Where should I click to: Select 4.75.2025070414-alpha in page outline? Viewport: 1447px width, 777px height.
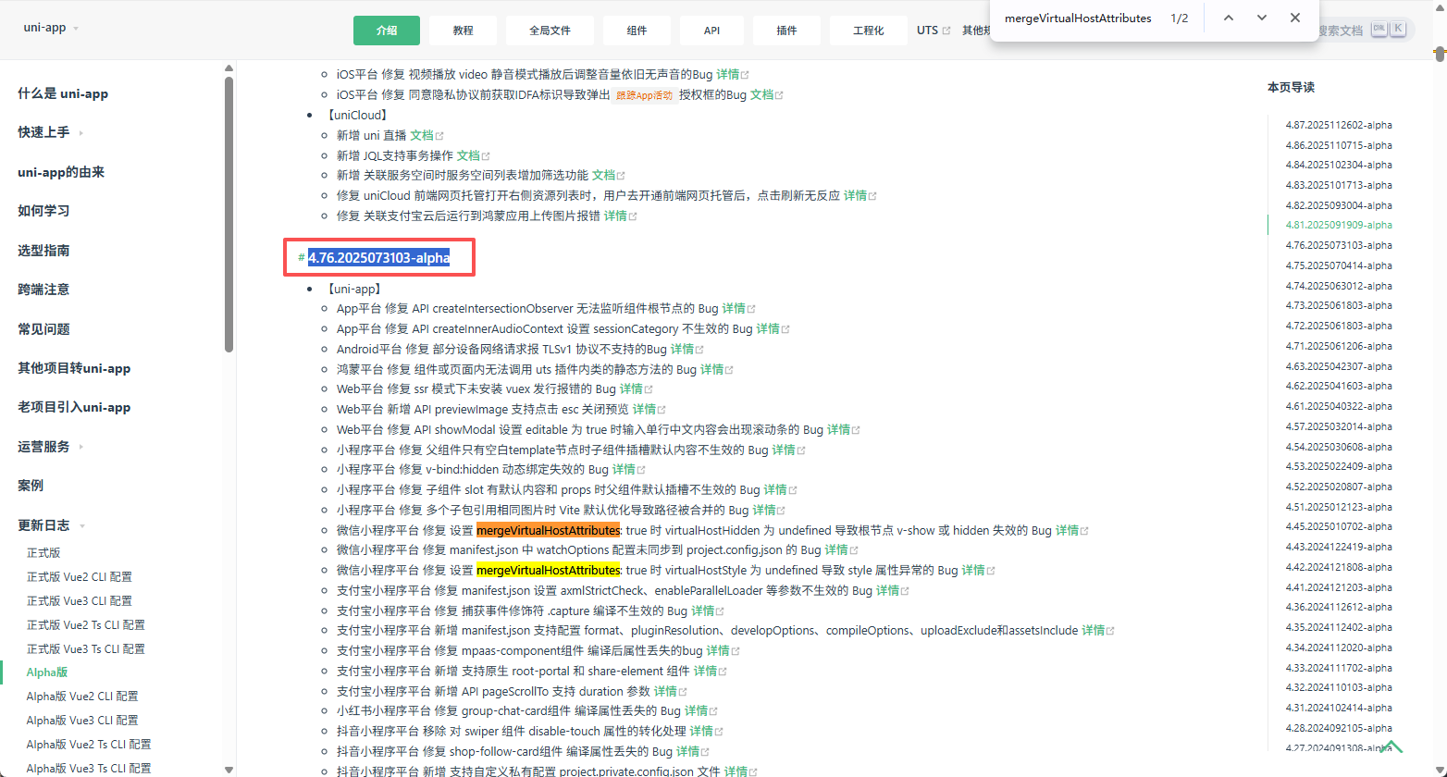coord(1338,265)
